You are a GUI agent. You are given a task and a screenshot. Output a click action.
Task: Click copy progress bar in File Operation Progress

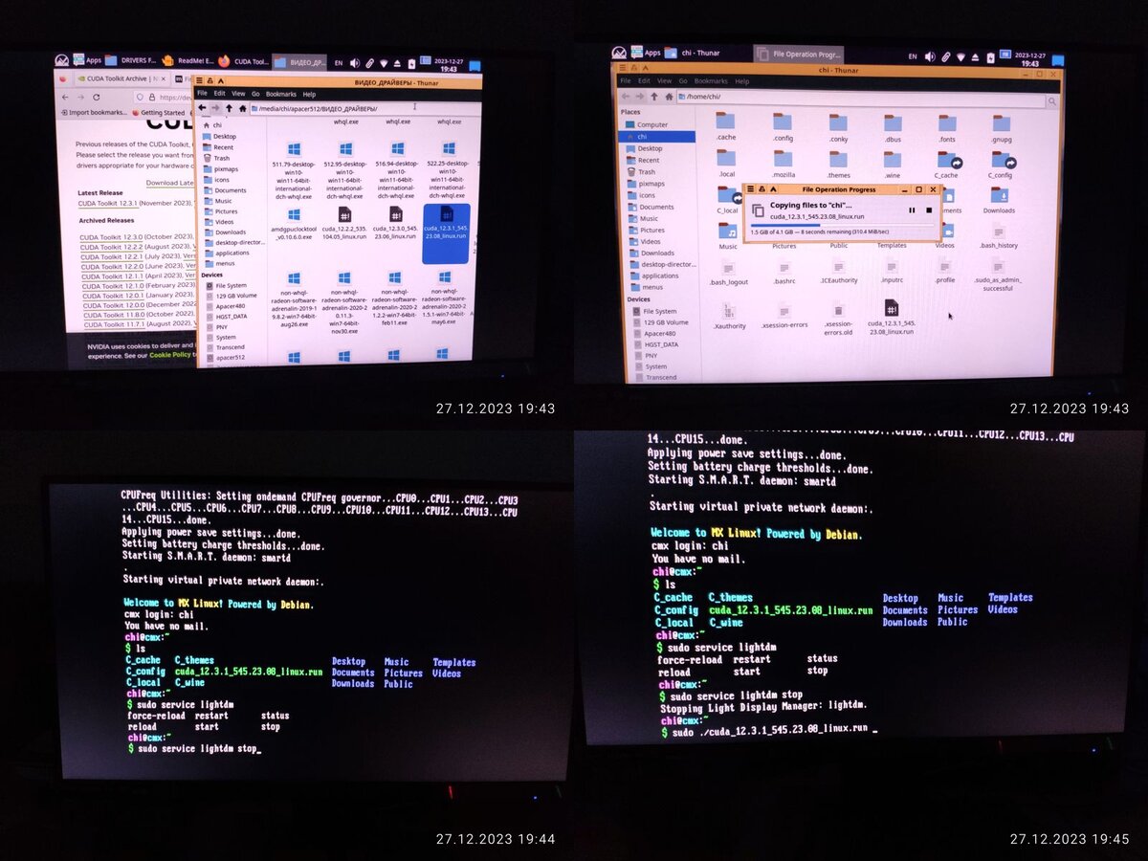(x=842, y=225)
